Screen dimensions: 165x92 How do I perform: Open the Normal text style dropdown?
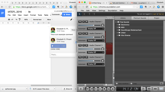38,20
